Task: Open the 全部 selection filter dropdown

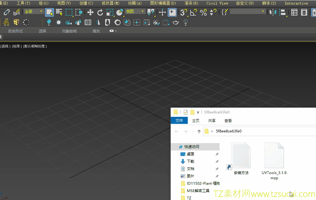Action: 34,11
